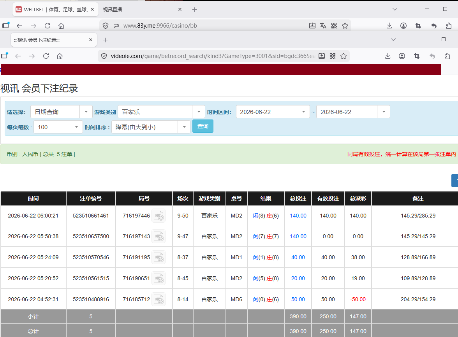458x337 pixels.
Task: Go back in the outer browser window
Action: coord(19,26)
